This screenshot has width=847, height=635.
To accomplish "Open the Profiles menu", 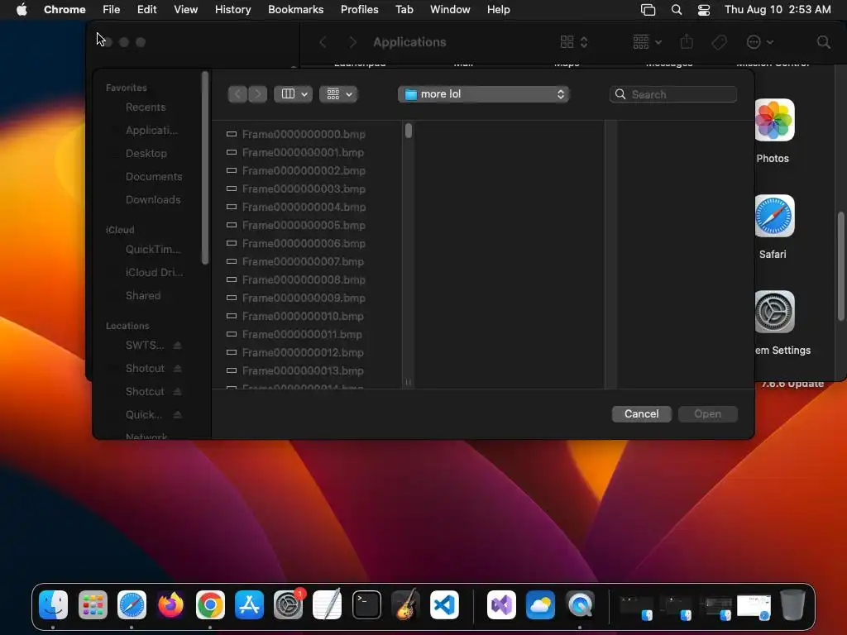I will 360,10.
